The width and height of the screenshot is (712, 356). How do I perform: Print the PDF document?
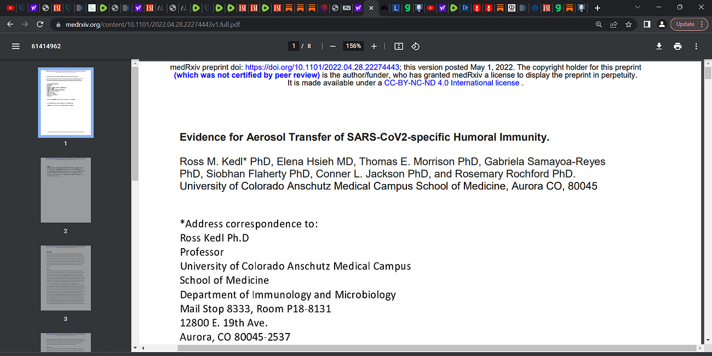point(677,46)
